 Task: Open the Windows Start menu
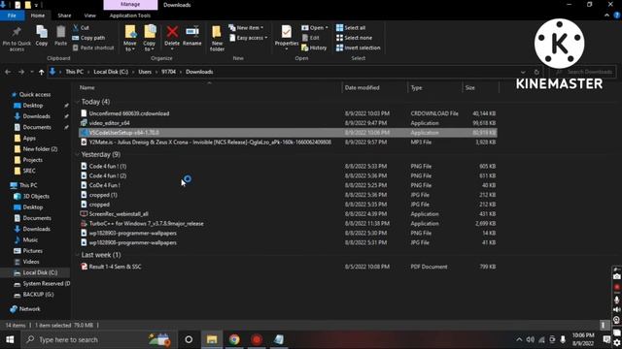[x=10, y=339]
